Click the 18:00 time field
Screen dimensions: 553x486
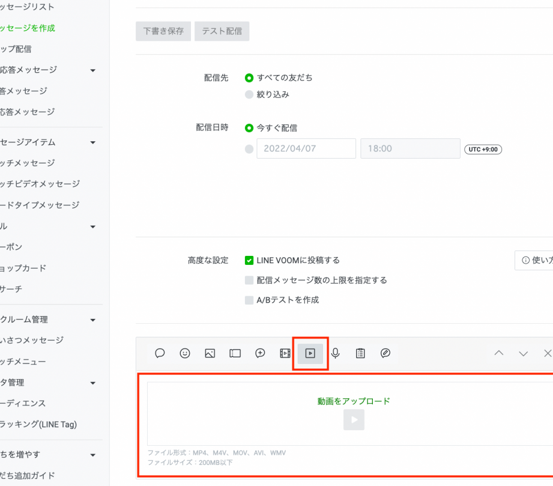coord(410,148)
